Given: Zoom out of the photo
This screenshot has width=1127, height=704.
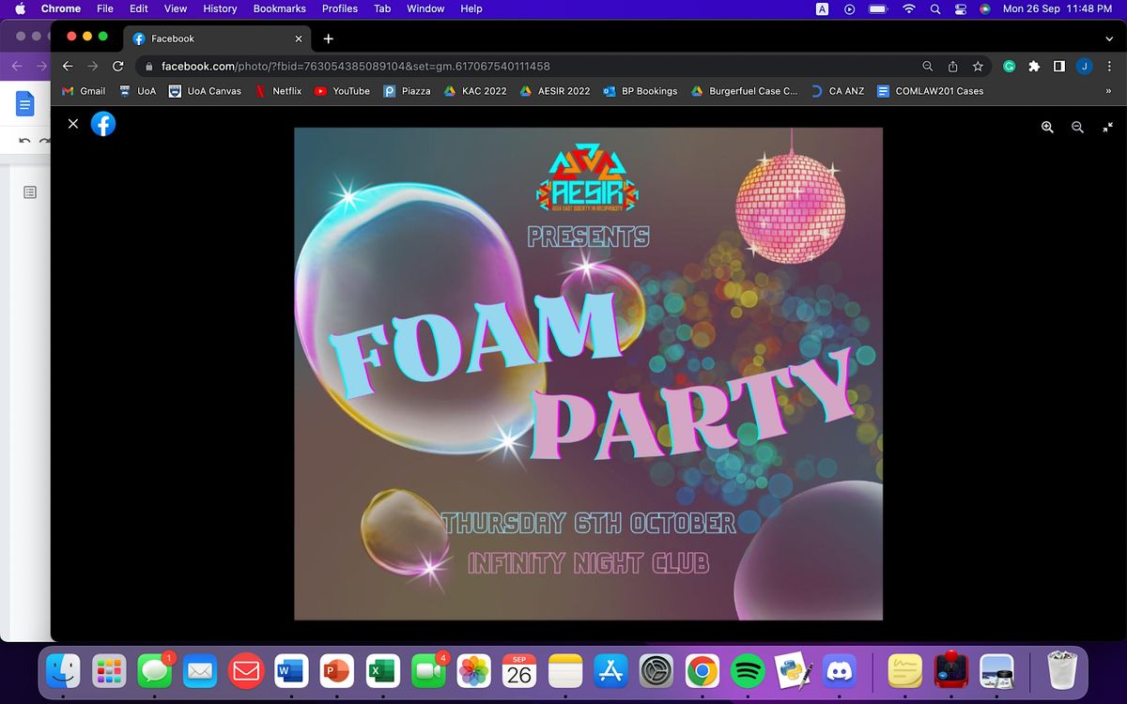Looking at the screenshot, I should (1077, 128).
